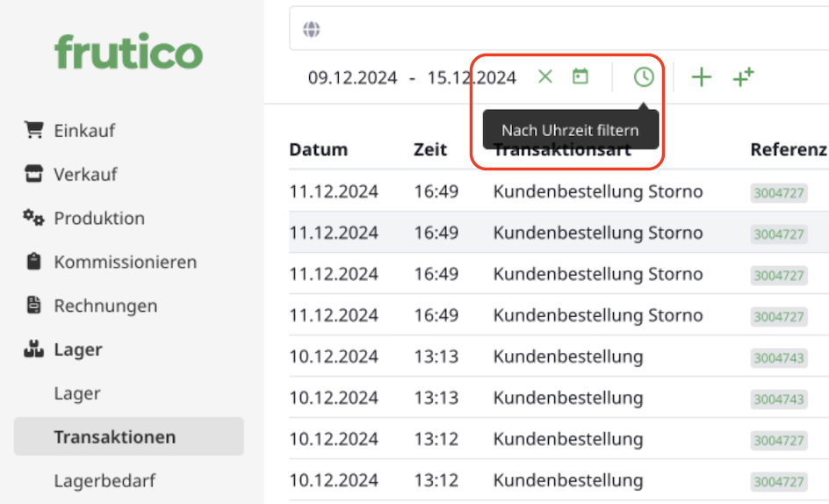Clear the date range with the X icon
The height and width of the screenshot is (504, 829).
click(x=545, y=77)
